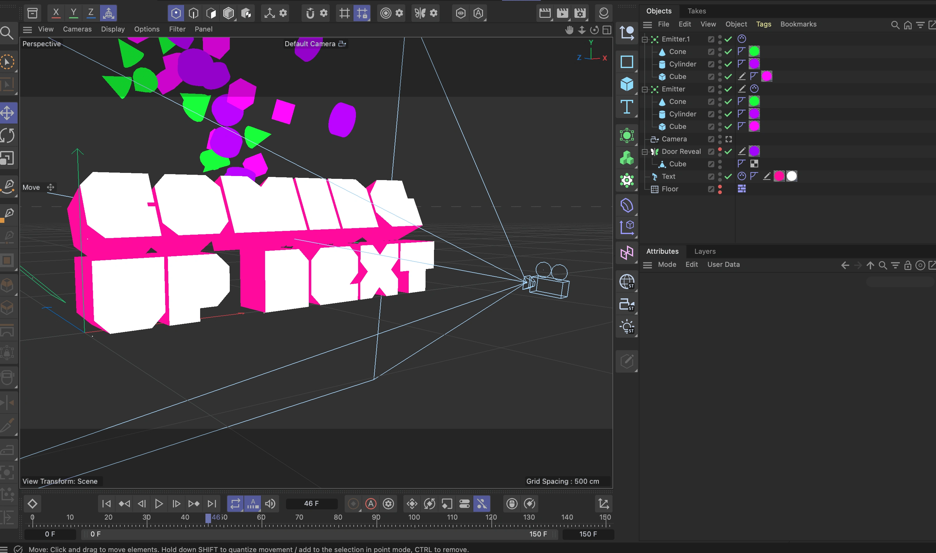This screenshot has width=936, height=553.
Task: Select the Move tool in toolbar
Action: pos(9,113)
